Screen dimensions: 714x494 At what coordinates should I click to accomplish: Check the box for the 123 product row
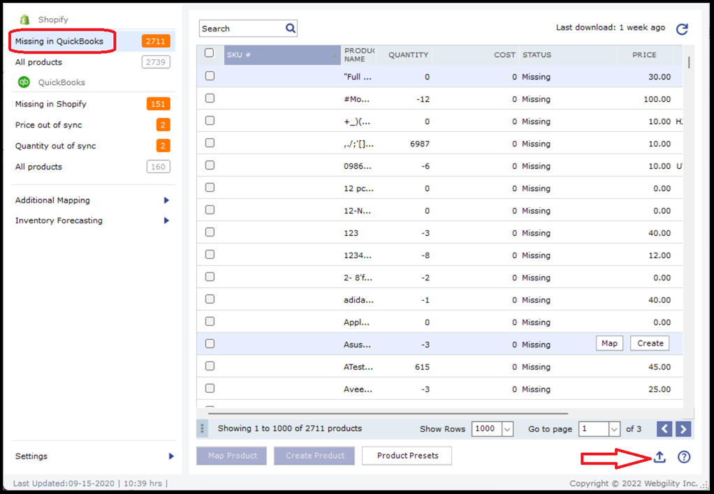(x=210, y=232)
